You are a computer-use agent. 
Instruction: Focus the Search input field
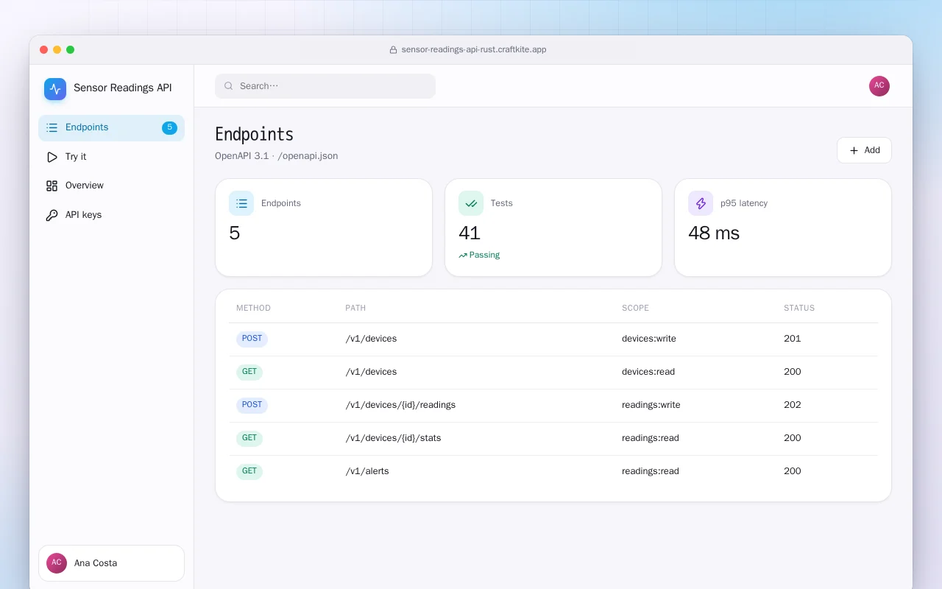pyautogui.click(x=325, y=86)
